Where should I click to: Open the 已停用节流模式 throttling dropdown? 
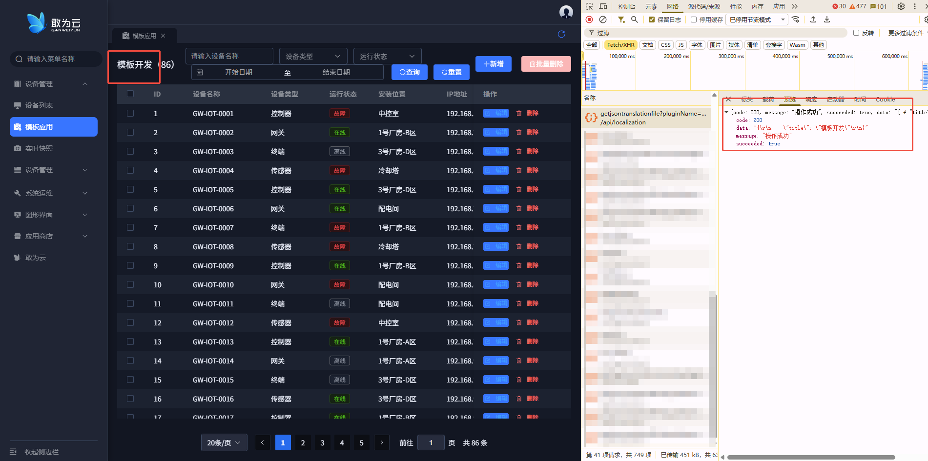(757, 20)
